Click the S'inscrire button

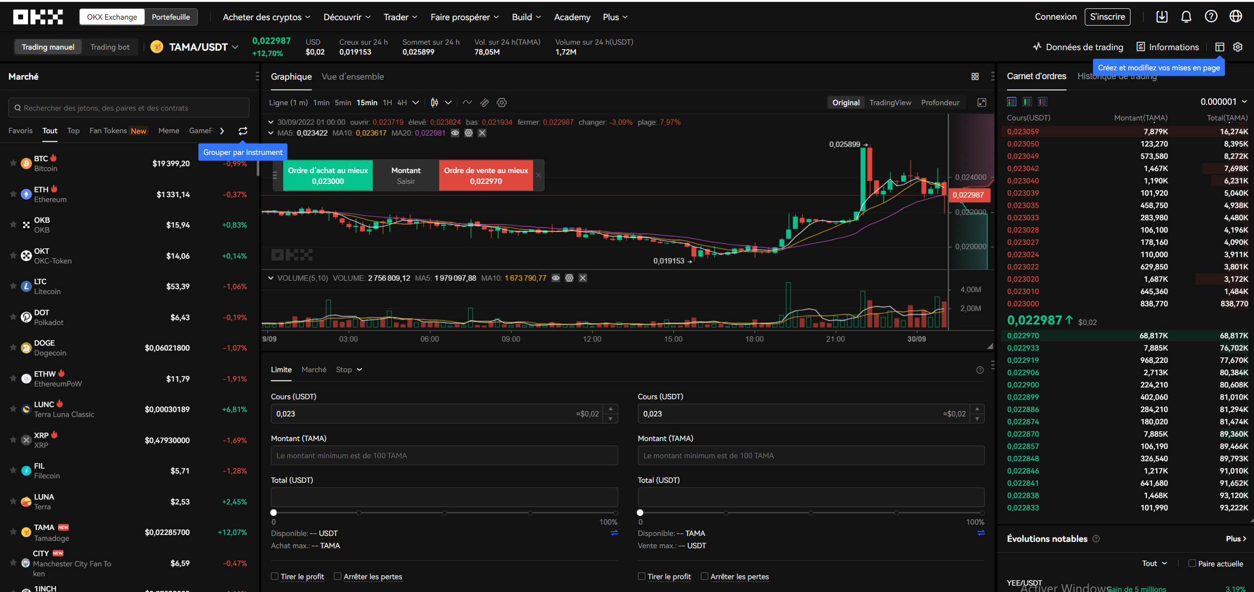(1107, 16)
